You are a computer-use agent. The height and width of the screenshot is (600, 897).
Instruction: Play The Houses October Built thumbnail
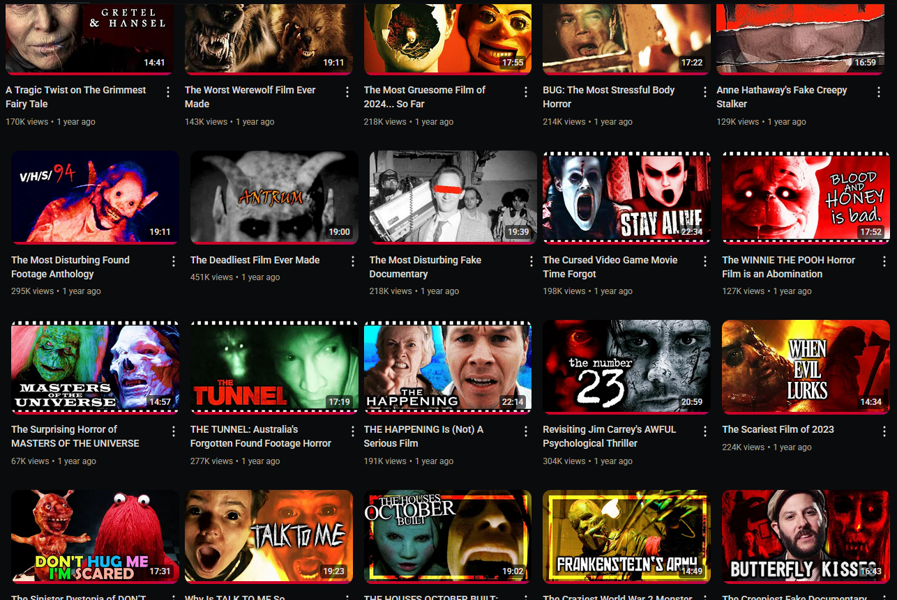[x=448, y=537]
